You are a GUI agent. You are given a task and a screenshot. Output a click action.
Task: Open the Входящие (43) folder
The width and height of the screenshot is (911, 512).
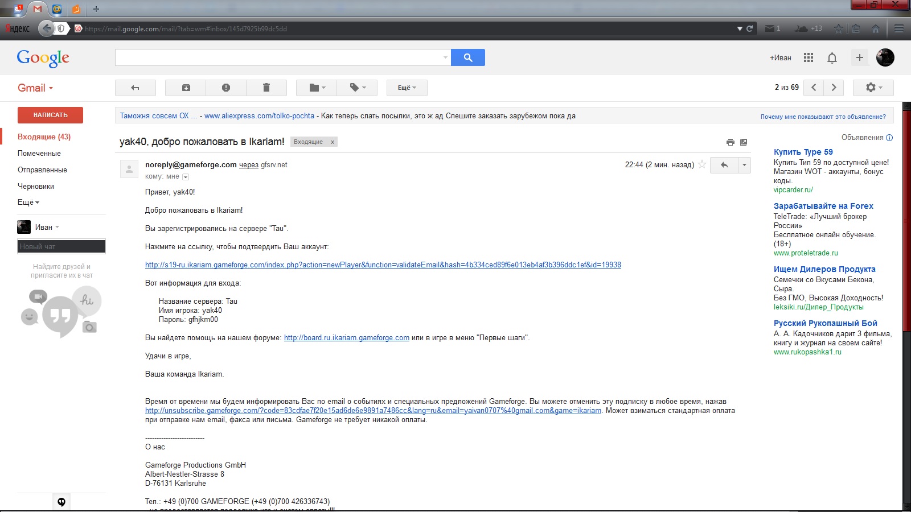(x=44, y=137)
